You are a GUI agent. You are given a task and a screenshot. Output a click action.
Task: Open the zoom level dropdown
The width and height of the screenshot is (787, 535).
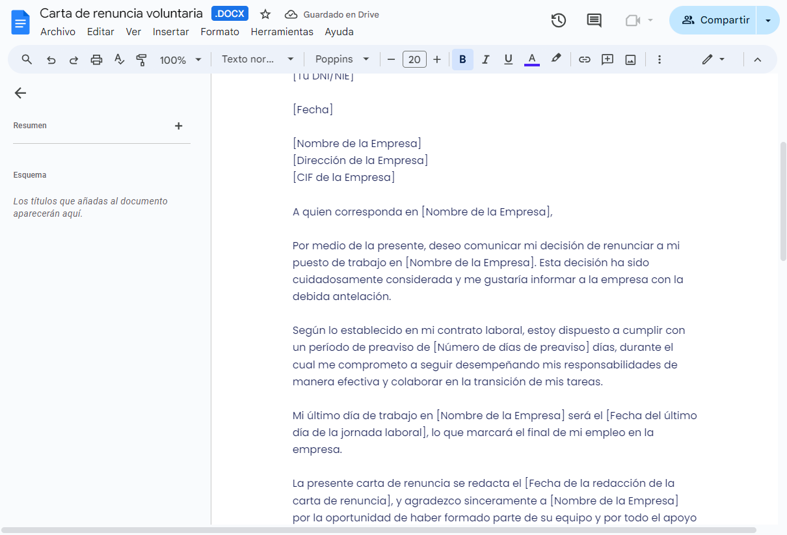click(x=181, y=59)
